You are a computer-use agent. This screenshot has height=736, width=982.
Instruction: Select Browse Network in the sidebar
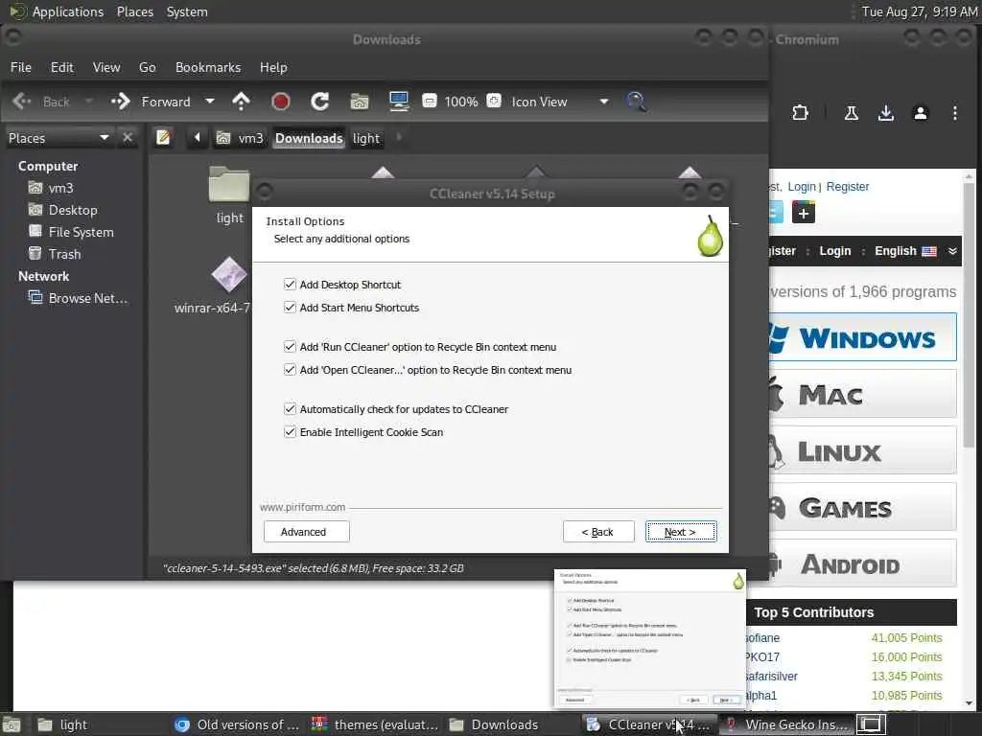point(87,298)
